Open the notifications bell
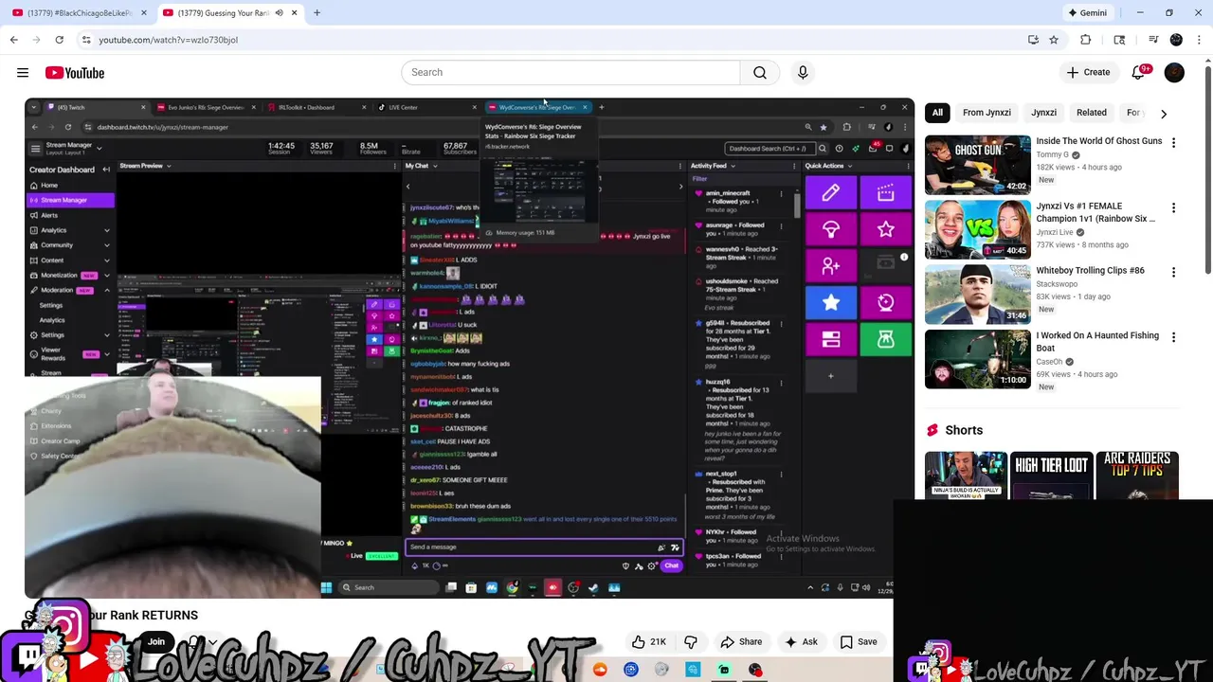Image resolution: width=1213 pixels, height=682 pixels. (x=1140, y=73)
